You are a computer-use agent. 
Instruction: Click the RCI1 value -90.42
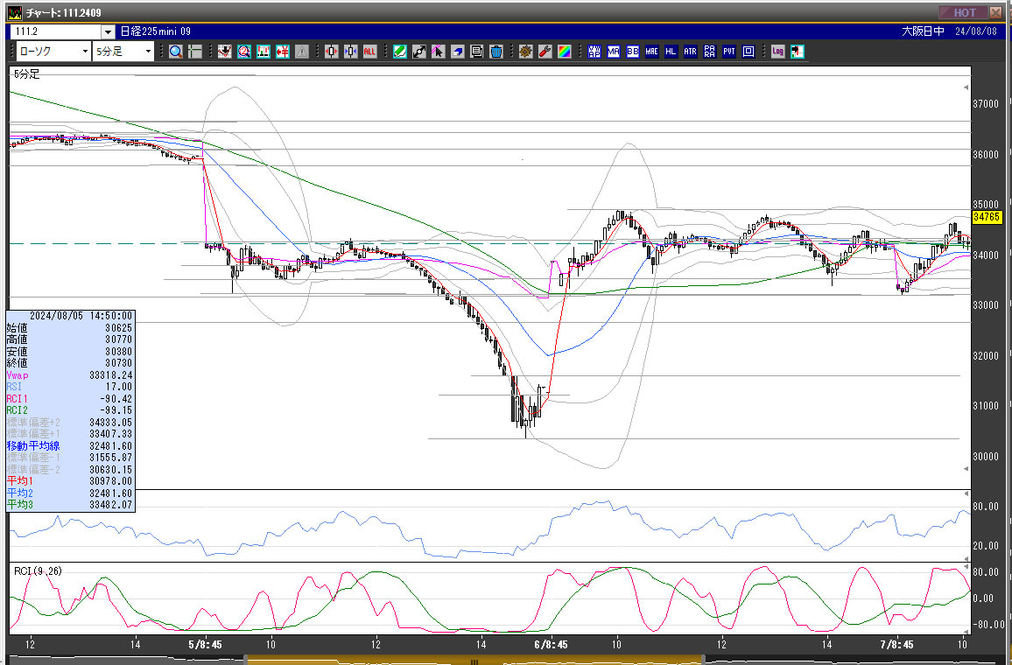click(116, 399)
